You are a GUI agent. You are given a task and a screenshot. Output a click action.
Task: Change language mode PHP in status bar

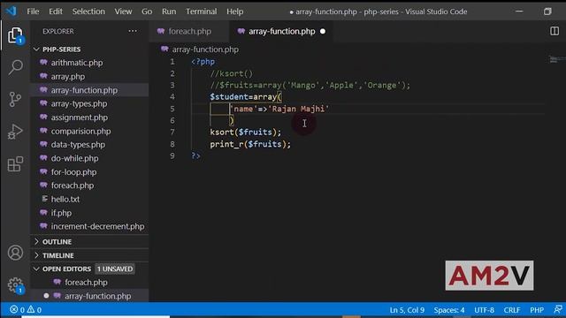coord(537,310)
